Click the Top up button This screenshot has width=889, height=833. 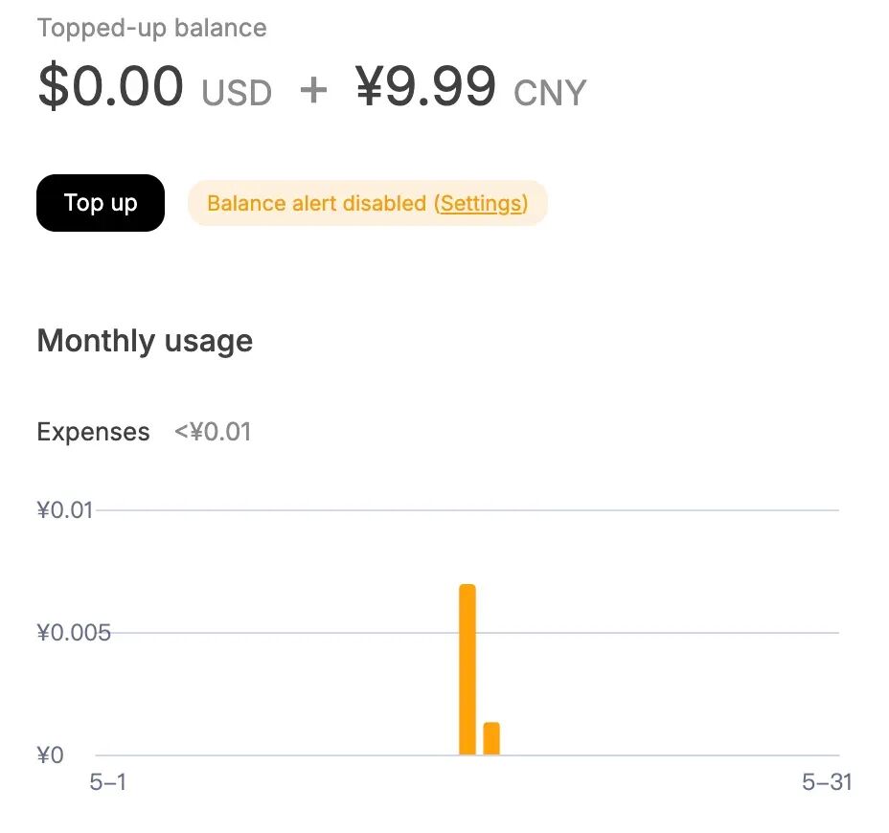(101, 203)
